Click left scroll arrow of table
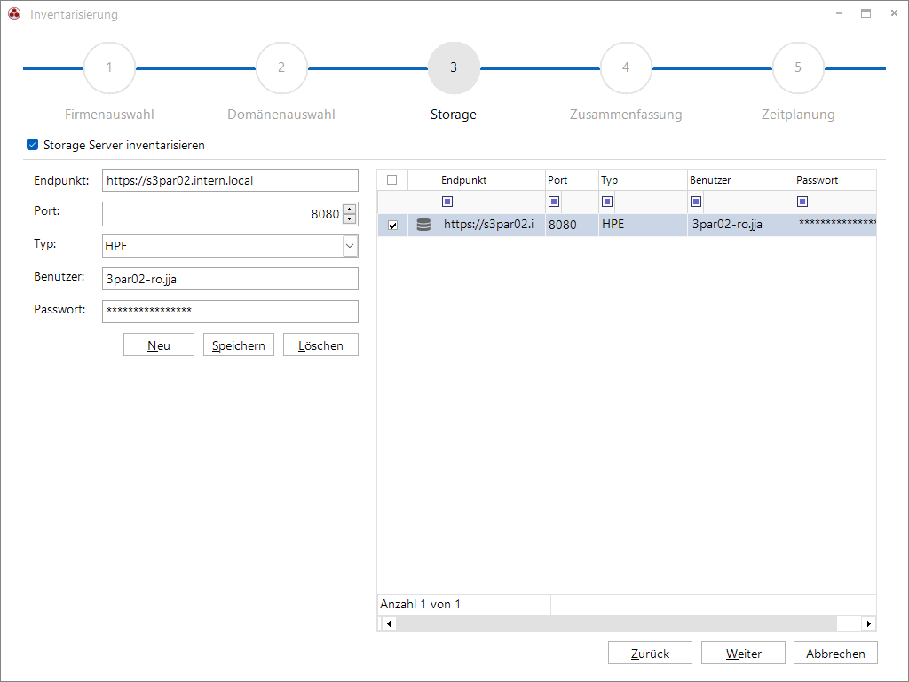Viewport: 909px width, 682px height. pyautogui.click(x=389, y=623)
